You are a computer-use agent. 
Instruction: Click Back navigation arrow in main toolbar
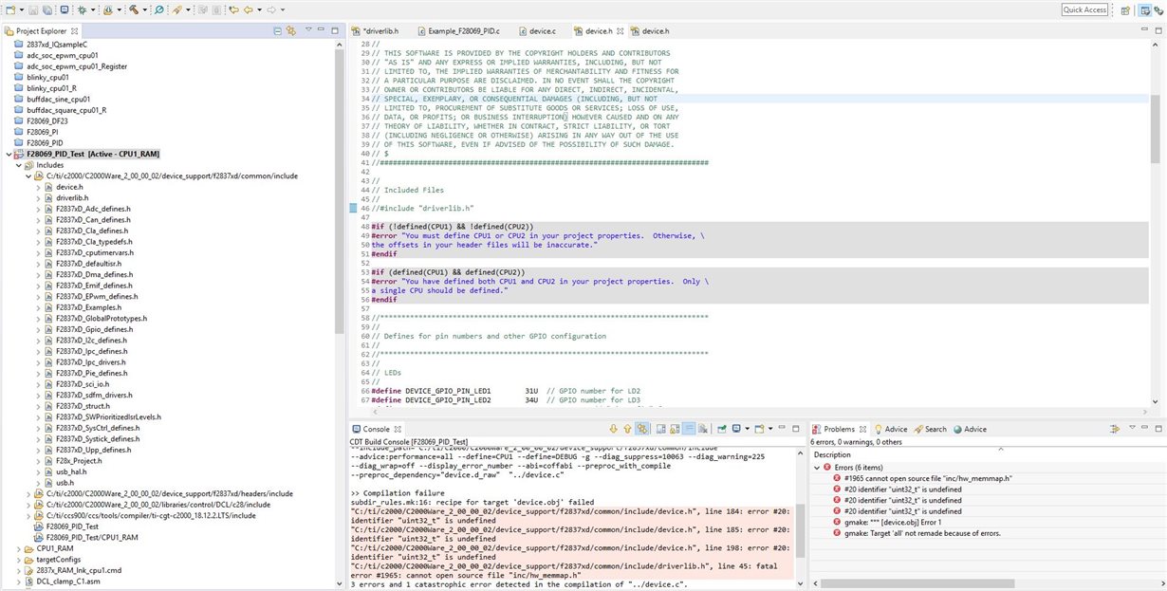[249, 9]
